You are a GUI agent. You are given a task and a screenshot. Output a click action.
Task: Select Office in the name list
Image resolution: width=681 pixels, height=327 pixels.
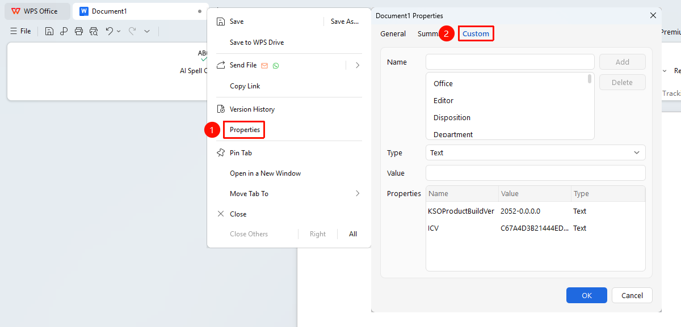(443, 84)
